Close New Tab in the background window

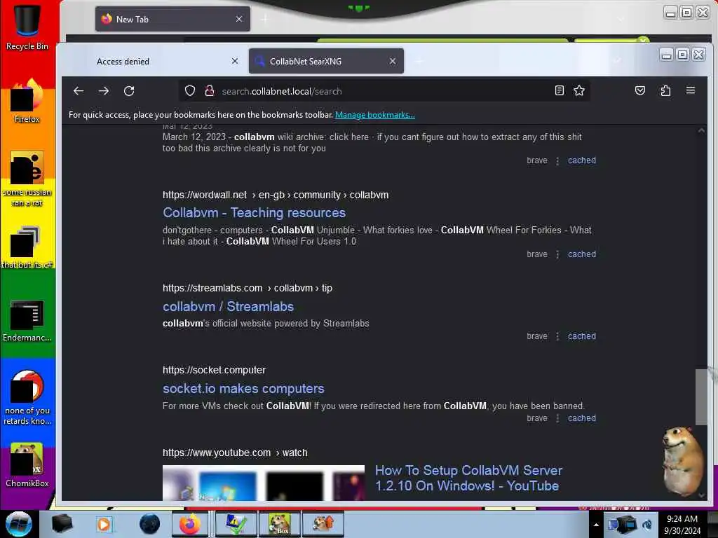pos(239,19)
